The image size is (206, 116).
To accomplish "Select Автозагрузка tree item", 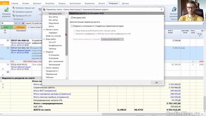I will click(54, 64).
